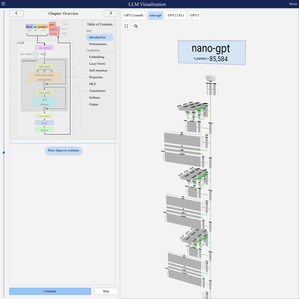Screen dimensions: 299x299
Task: Click the Press Space to continue pill
Action: click(63, 150)
